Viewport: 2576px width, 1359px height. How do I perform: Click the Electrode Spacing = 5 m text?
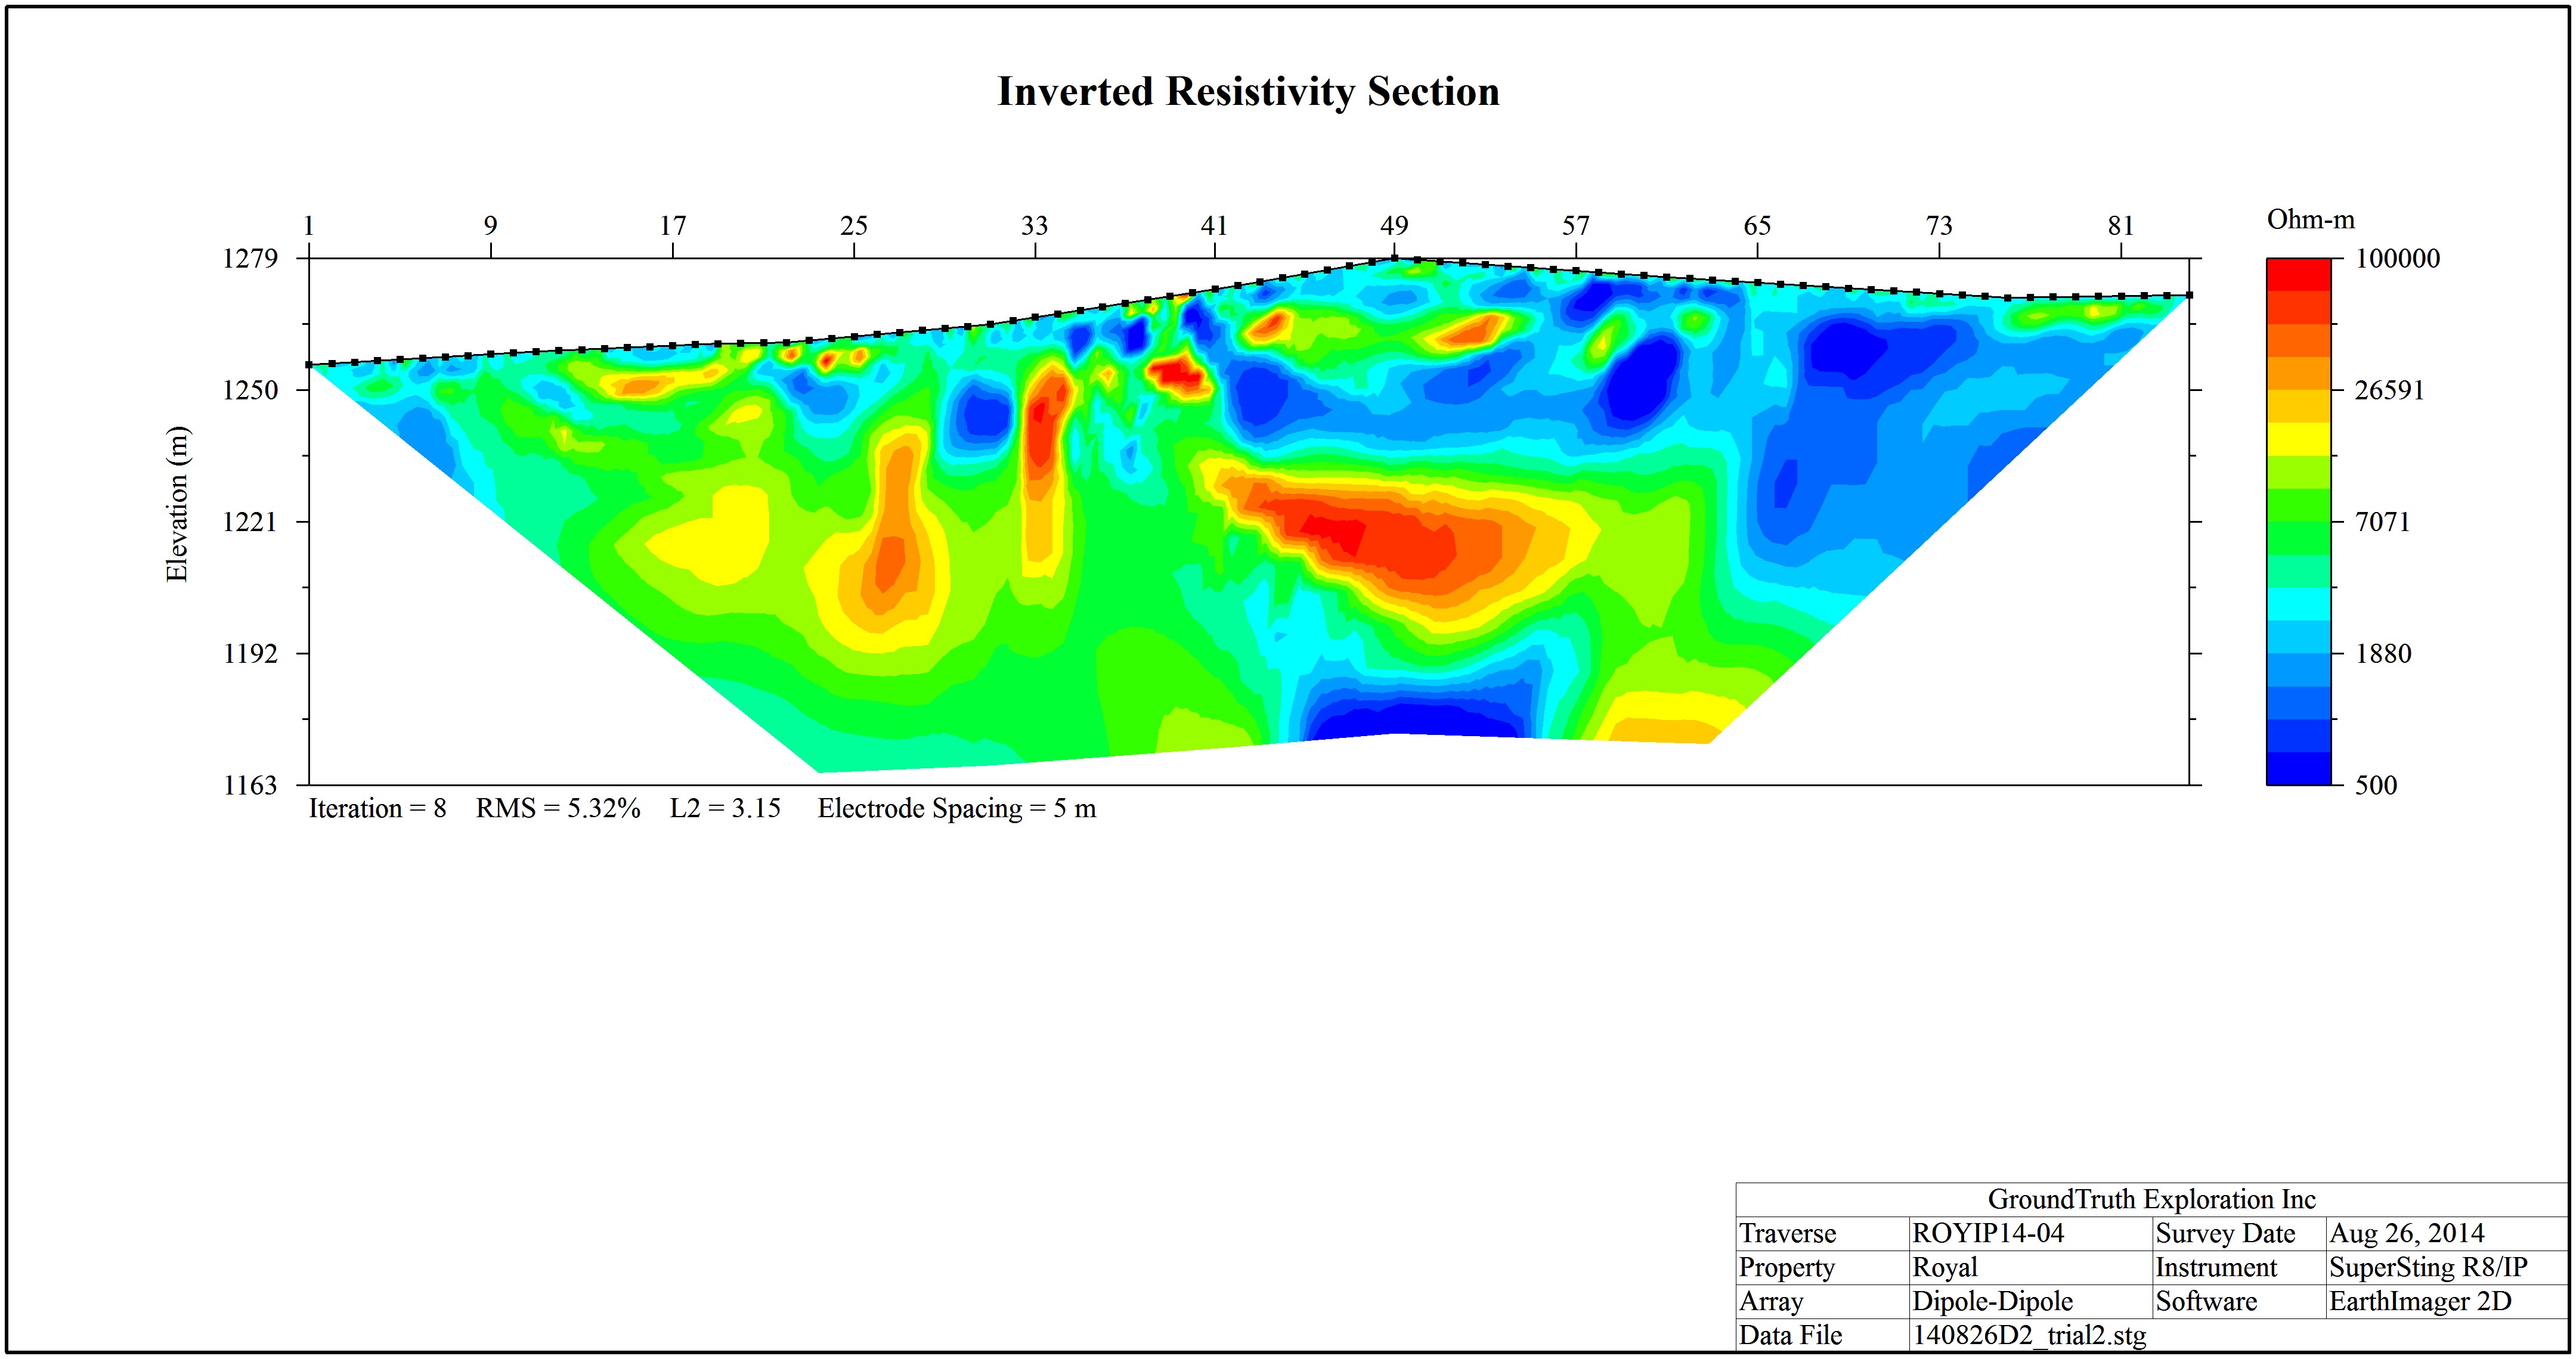click(x=957, y=808)
